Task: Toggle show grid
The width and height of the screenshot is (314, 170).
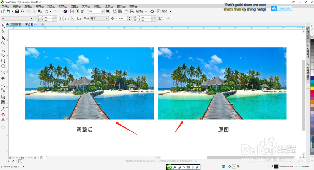Action: (120, 11)
